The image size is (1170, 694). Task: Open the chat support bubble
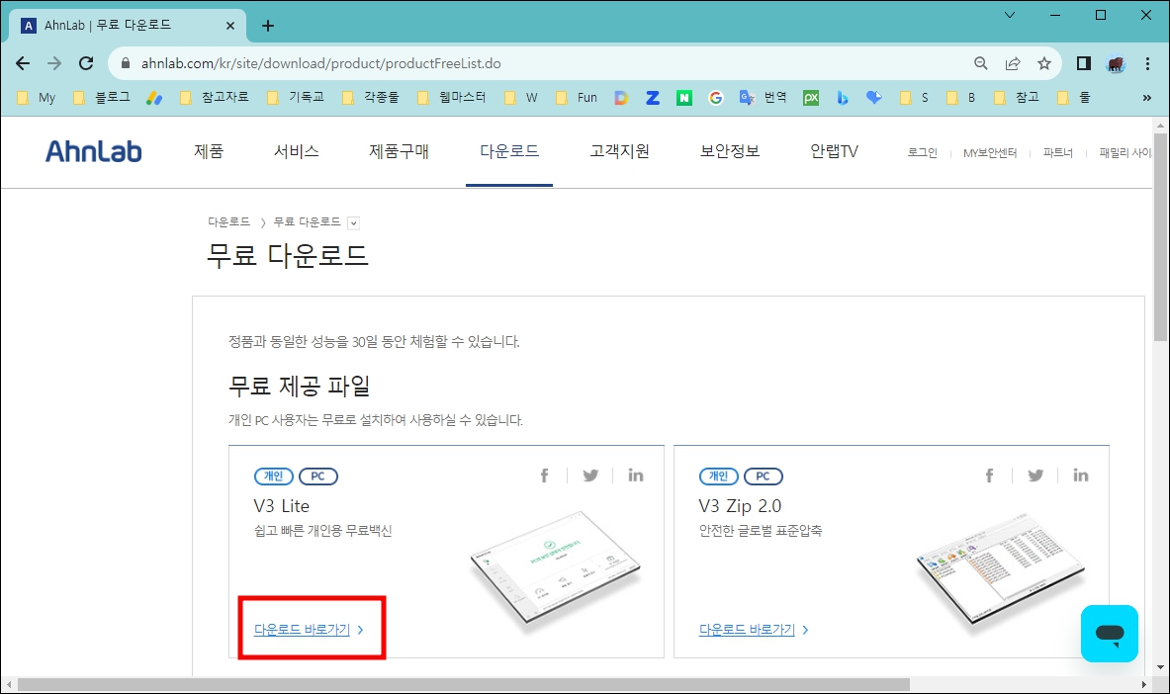(1110, 634)
